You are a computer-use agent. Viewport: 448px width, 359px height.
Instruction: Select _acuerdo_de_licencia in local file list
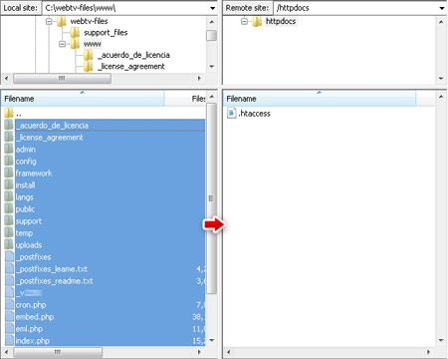[104, 126]
